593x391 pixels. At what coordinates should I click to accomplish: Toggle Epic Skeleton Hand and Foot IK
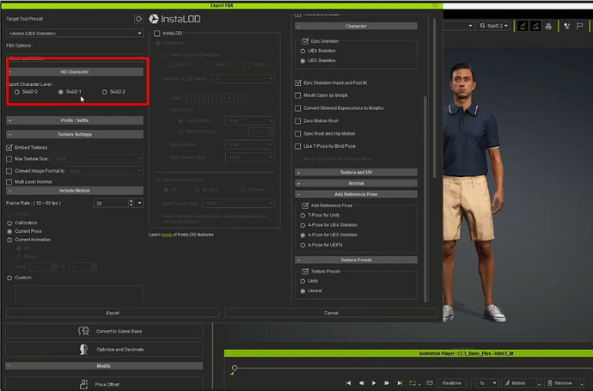coord(298,82)
